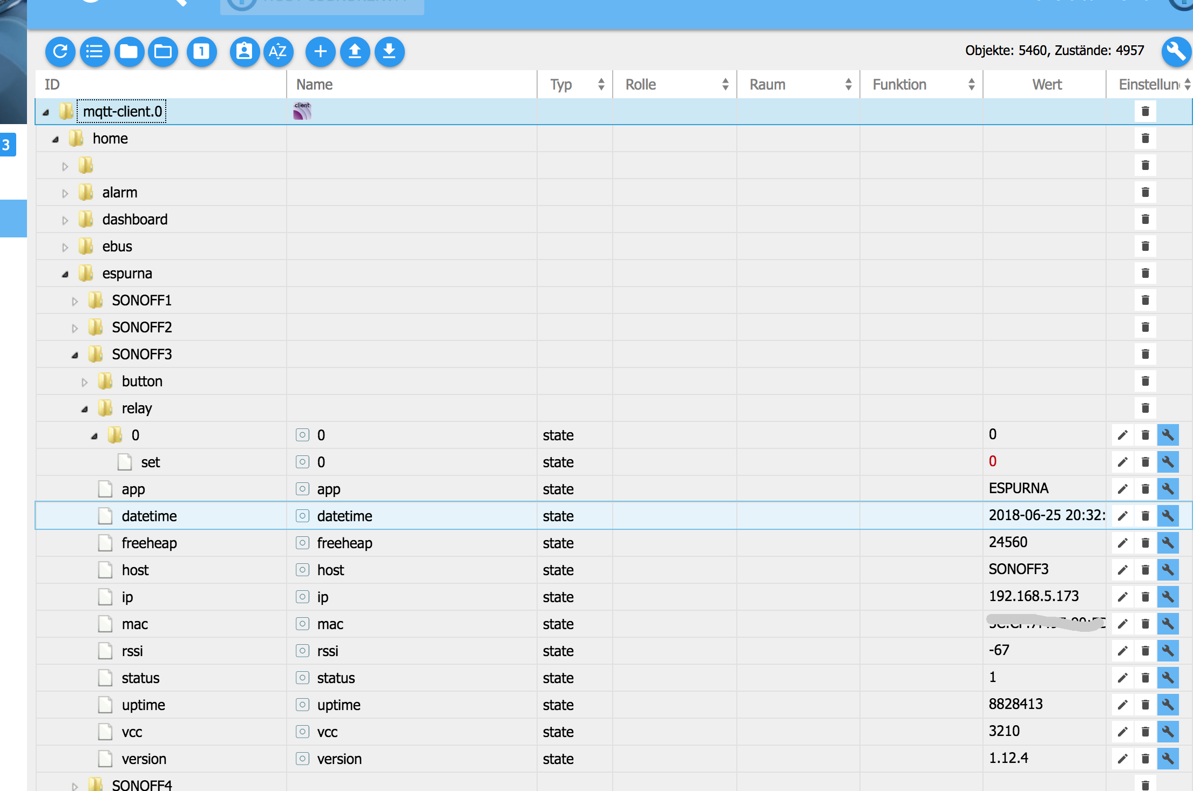Viewport: 1193px width, 791px height.
Task: Click the download objects button
Action: pyautogui.click(x=389, y=52)
